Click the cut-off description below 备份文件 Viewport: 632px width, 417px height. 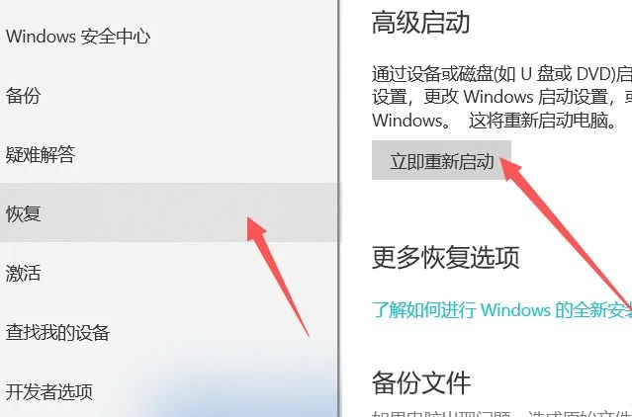(x=501, y=413)
